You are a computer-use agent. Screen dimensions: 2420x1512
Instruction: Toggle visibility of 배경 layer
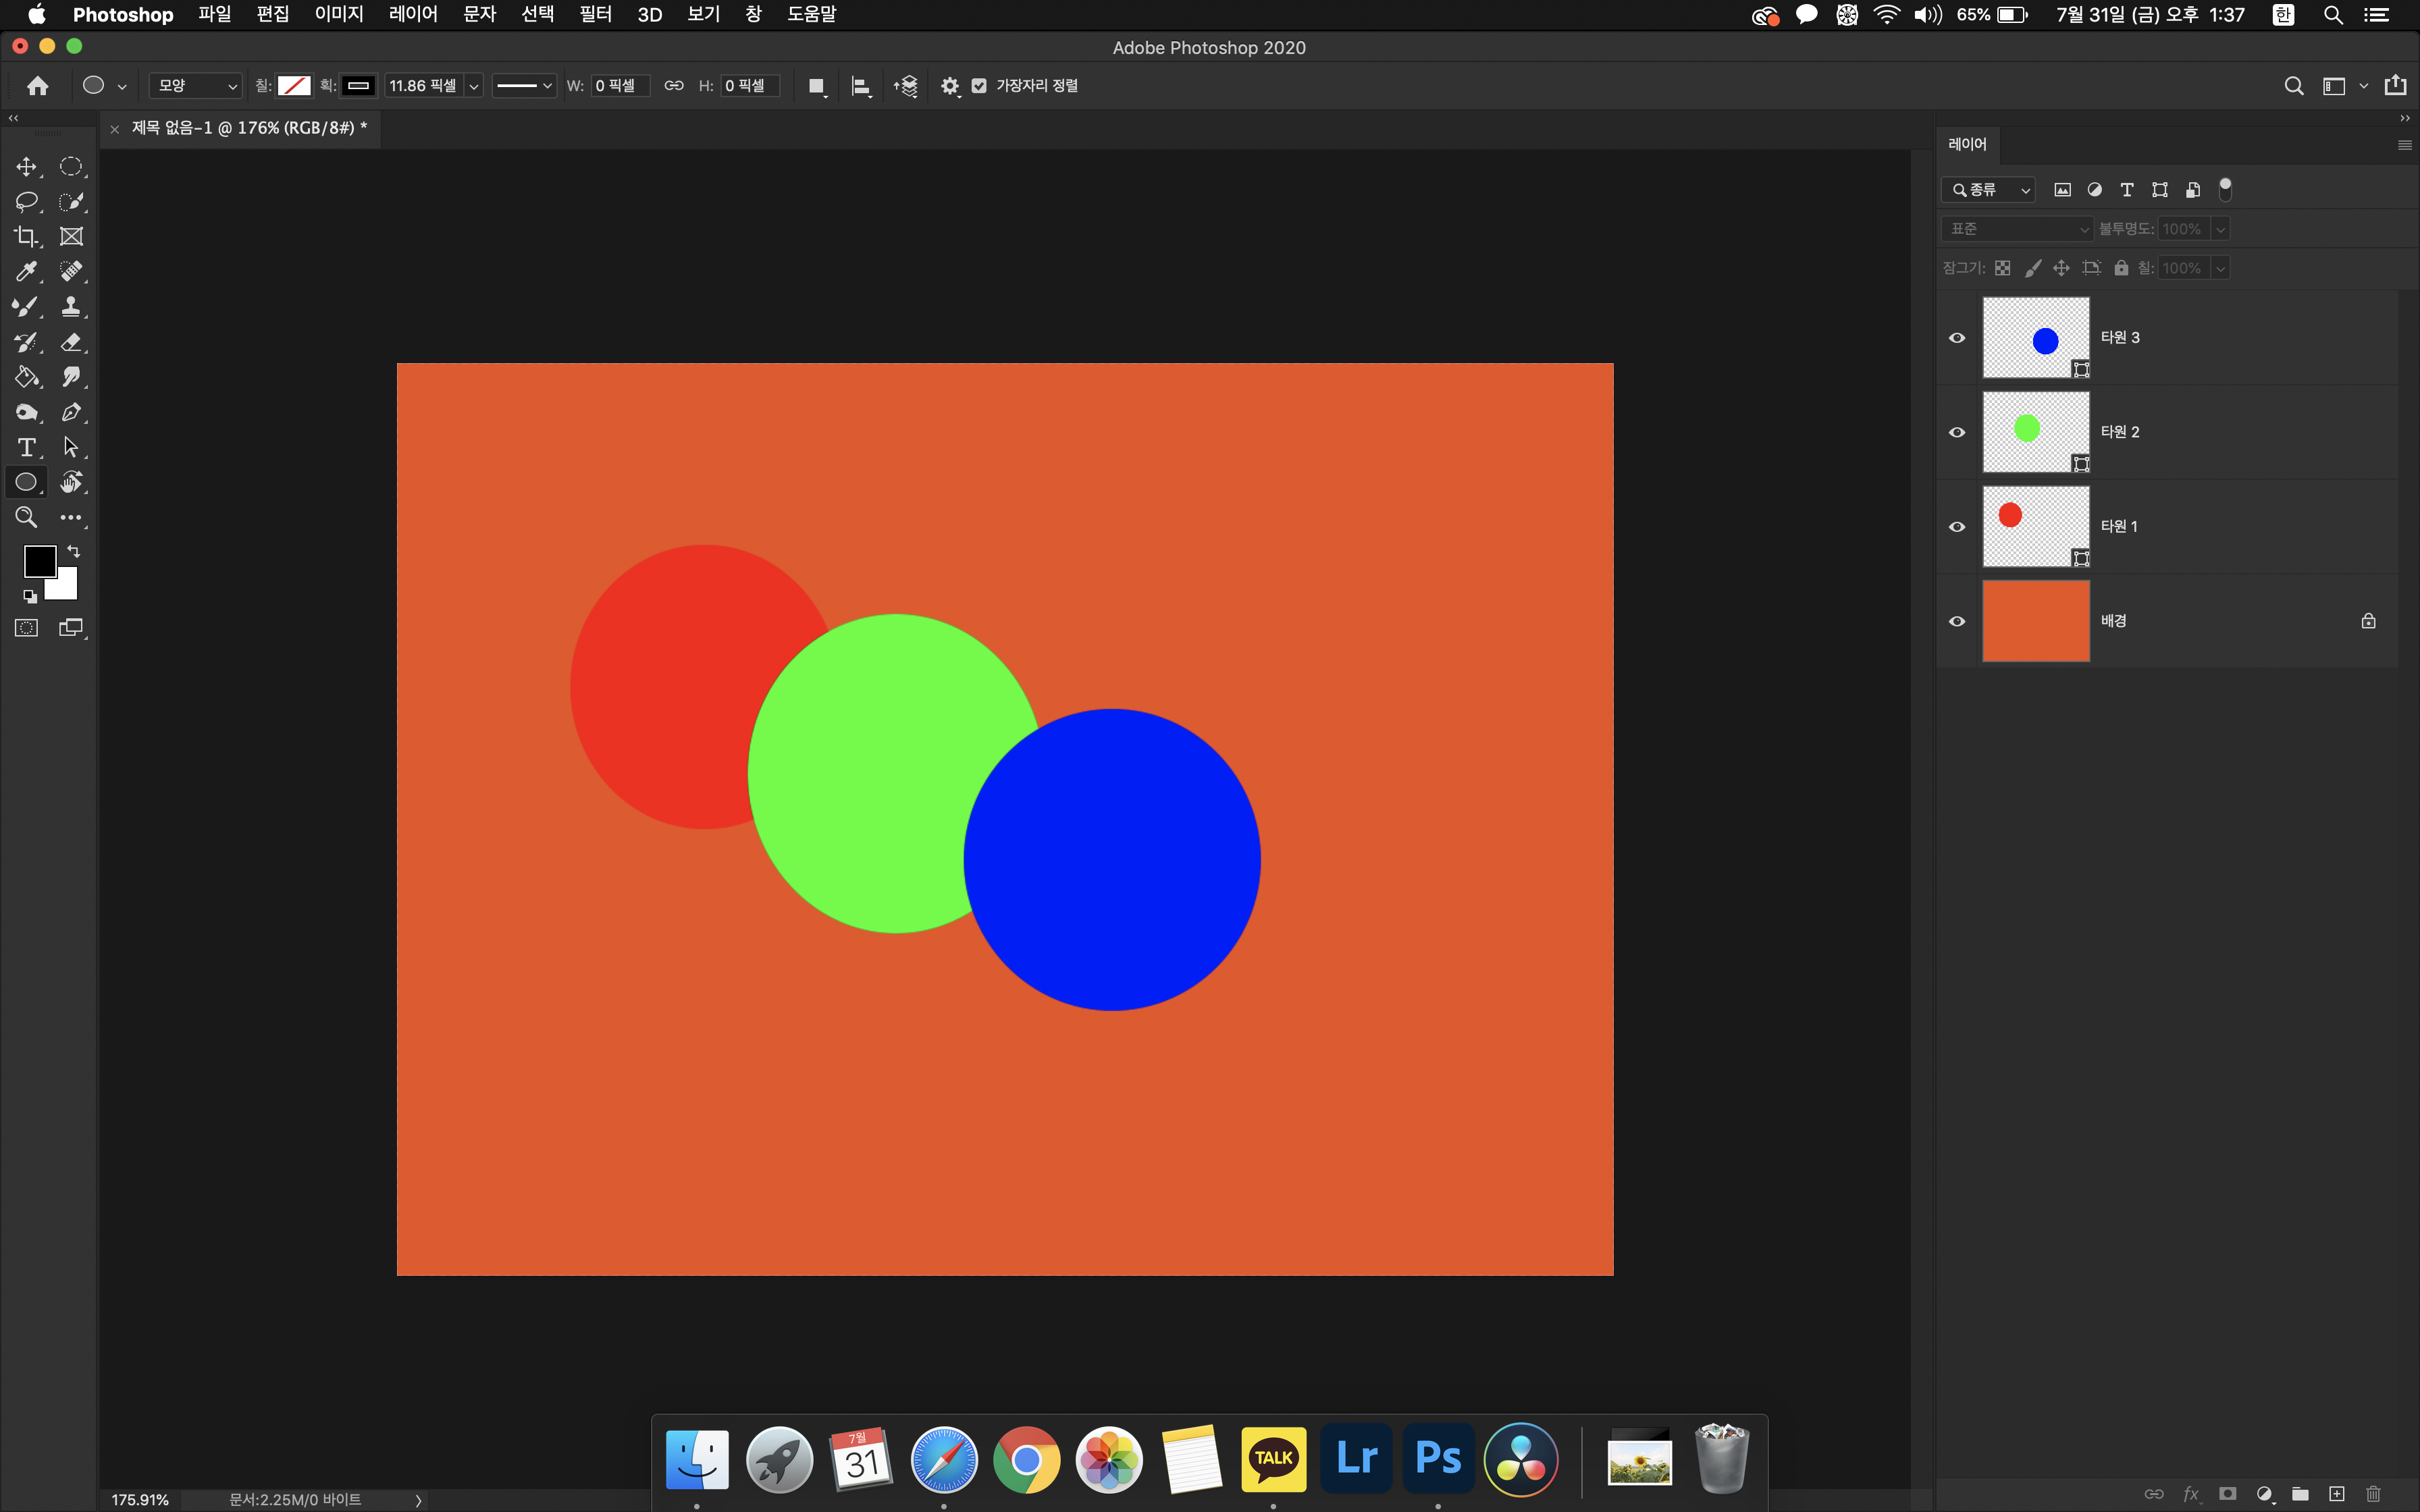[x=1957, y=621]
